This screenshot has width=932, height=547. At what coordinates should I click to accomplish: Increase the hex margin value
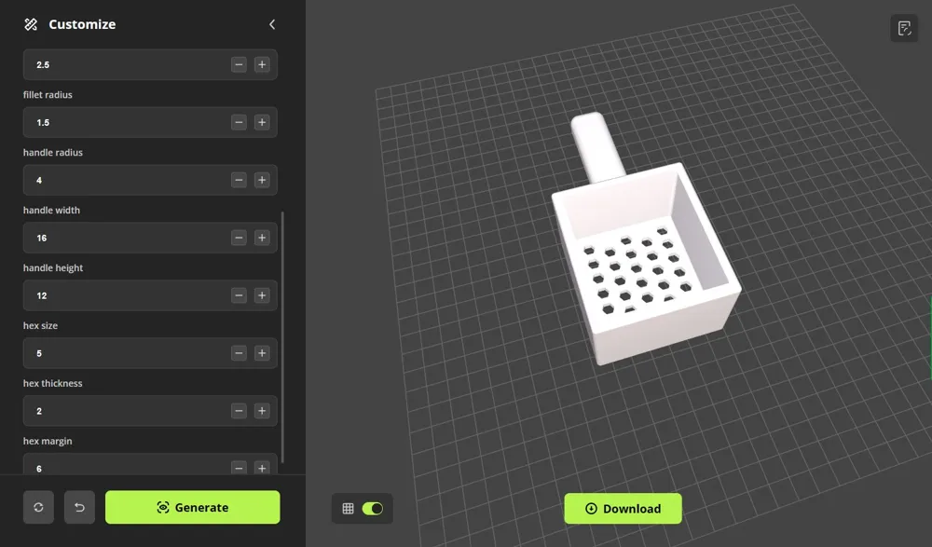click(262, 468)
